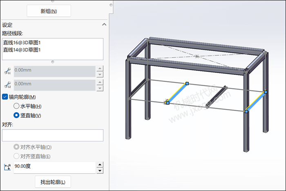Click the sketch point star on lower rail
The image size is (286, 191).
click(x=165, y=102)
